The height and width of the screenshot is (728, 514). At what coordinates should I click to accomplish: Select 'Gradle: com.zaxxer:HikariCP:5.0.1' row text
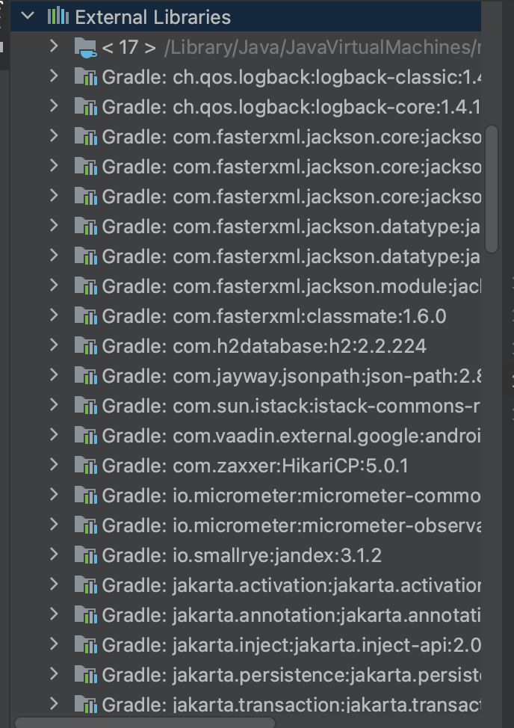256,465
